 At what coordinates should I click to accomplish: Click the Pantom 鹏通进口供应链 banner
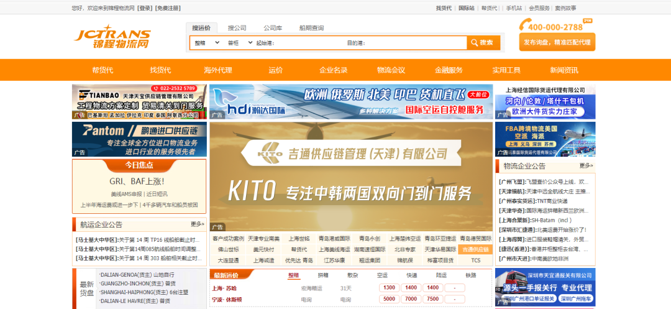[x=139, y=139]
